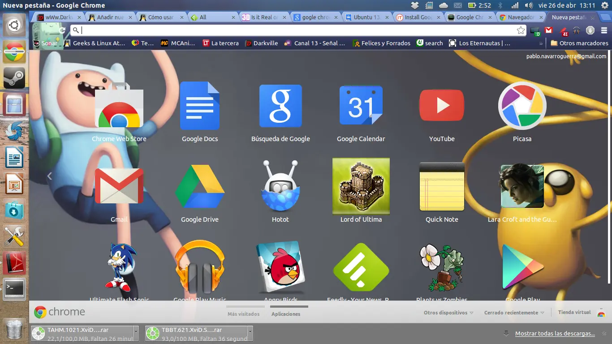
Task: Open the TBBT.621 download options arrow
Action: coord(250,333)
